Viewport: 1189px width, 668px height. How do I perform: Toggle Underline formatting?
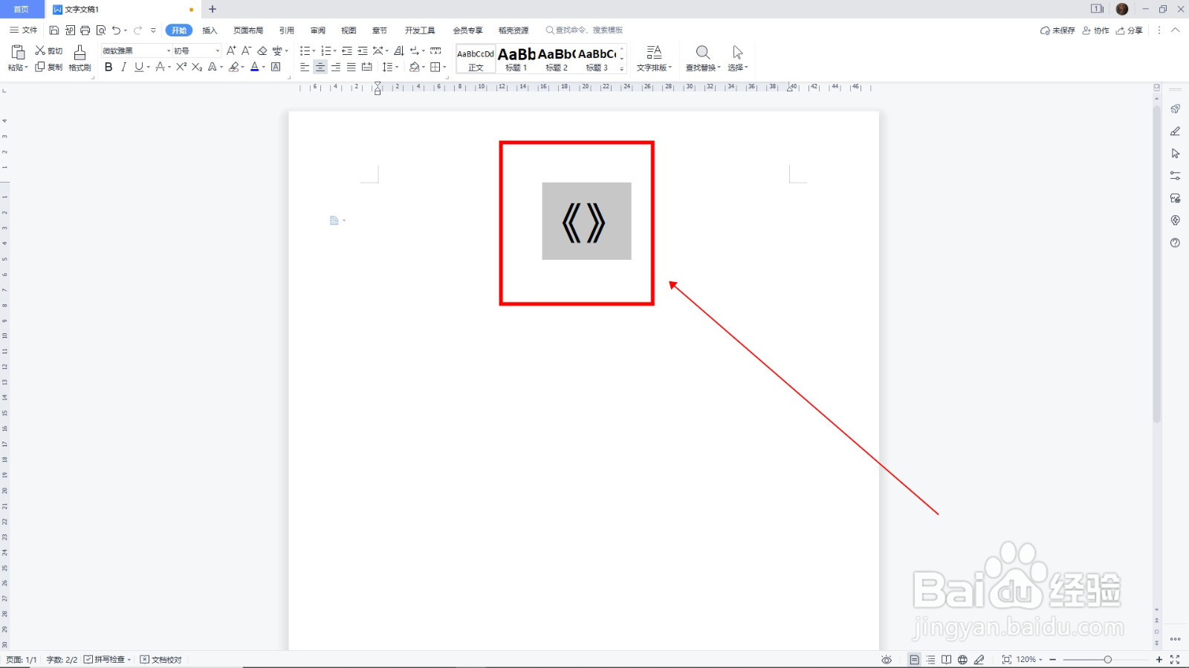click(x=138, y=67)
